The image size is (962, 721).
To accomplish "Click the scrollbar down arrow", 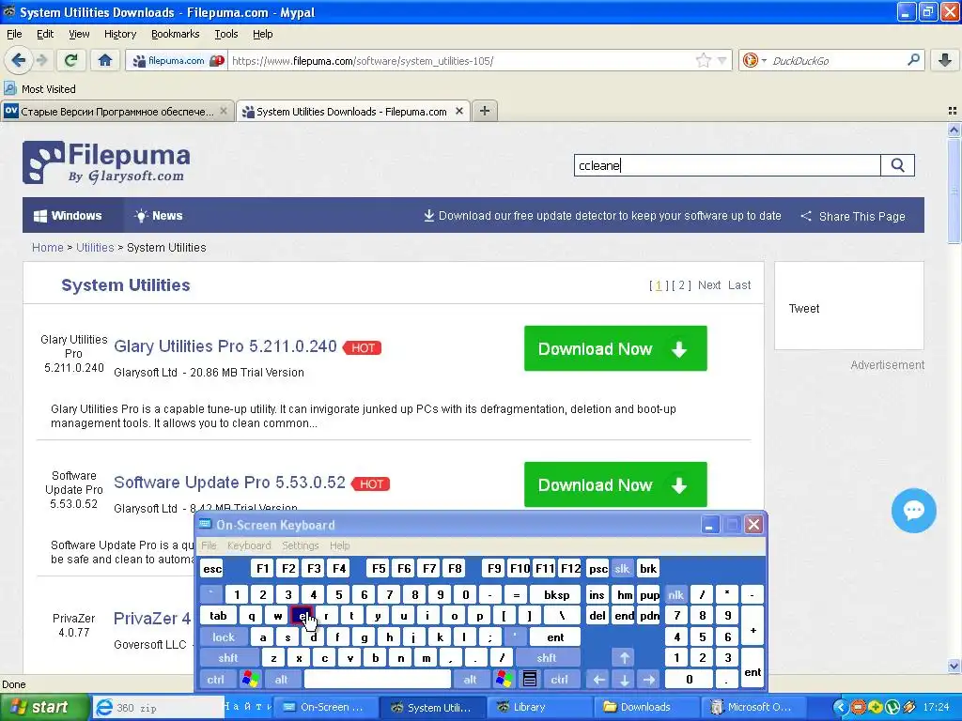I will (954, 666).
